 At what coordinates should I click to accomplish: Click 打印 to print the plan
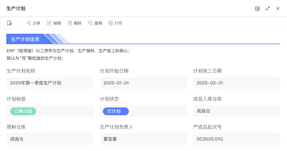pyautogui.click(x=115, y=23)
